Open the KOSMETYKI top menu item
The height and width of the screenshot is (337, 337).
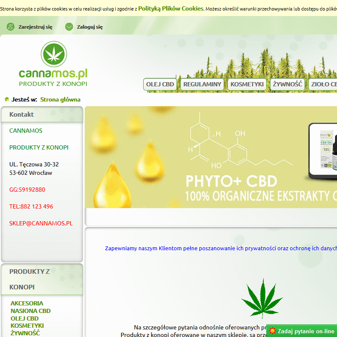click(247, 84)
